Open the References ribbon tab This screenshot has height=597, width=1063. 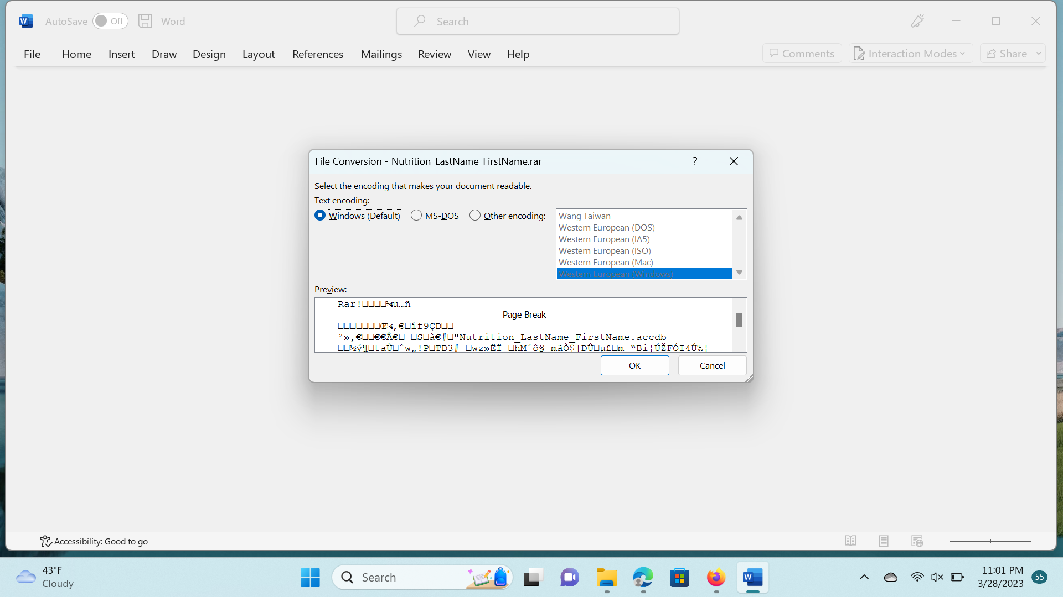click(x=318, y=54)
